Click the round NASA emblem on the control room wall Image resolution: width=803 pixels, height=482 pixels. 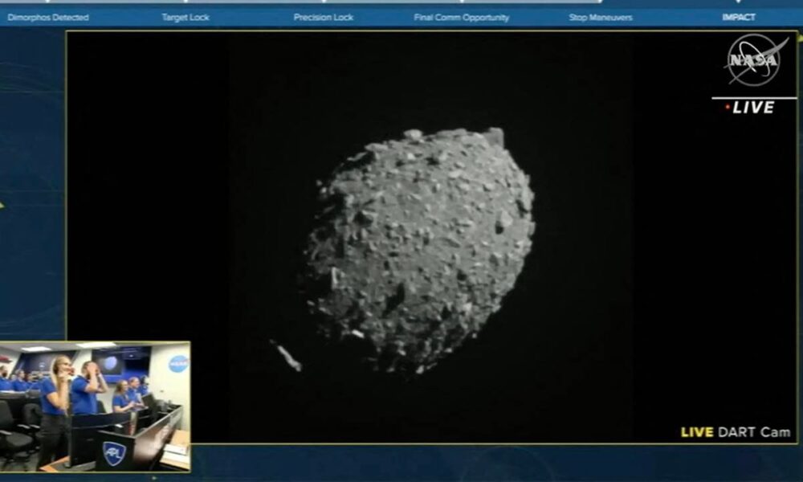click(178, 364)
